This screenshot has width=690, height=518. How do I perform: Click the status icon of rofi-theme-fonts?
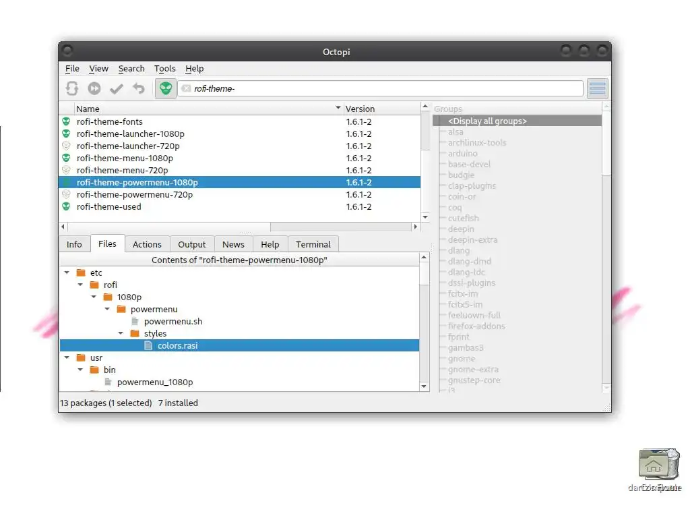(x=66, y=121)
